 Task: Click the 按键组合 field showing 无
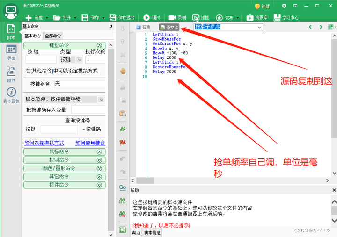(80, 84)
